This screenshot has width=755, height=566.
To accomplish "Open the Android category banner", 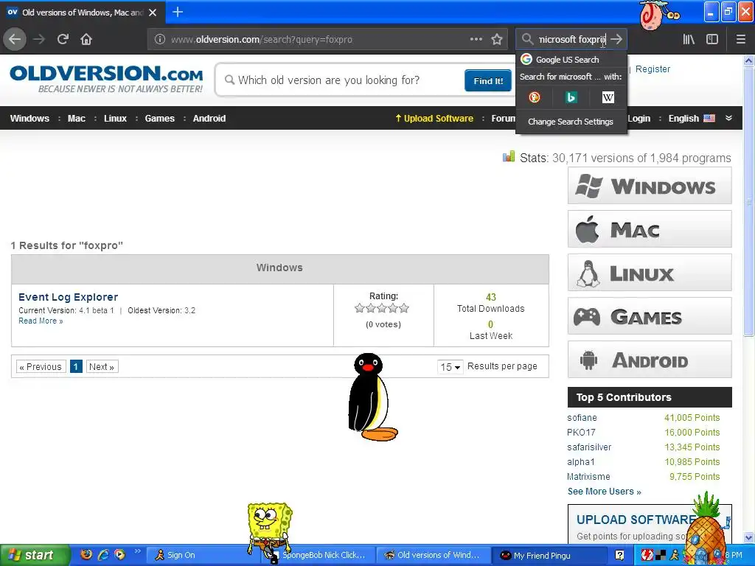I will pos(650,360).
